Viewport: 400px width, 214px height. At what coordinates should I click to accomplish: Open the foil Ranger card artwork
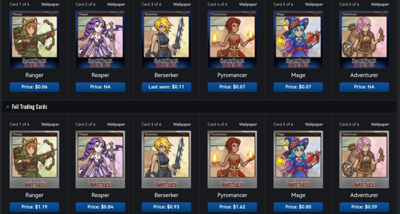coord(34,160)
